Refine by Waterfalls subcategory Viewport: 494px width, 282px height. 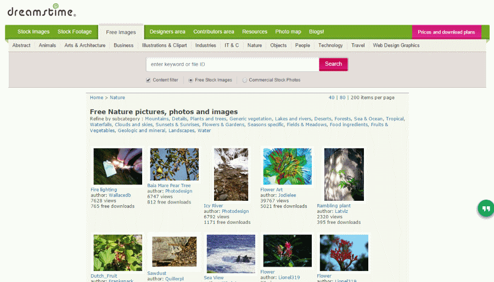pos(101,125)
